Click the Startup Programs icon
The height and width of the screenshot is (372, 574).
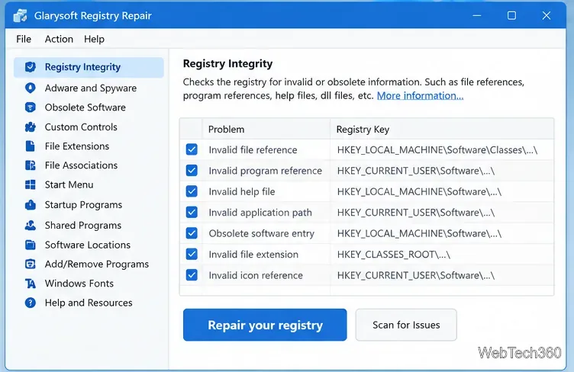click(31, 204)
